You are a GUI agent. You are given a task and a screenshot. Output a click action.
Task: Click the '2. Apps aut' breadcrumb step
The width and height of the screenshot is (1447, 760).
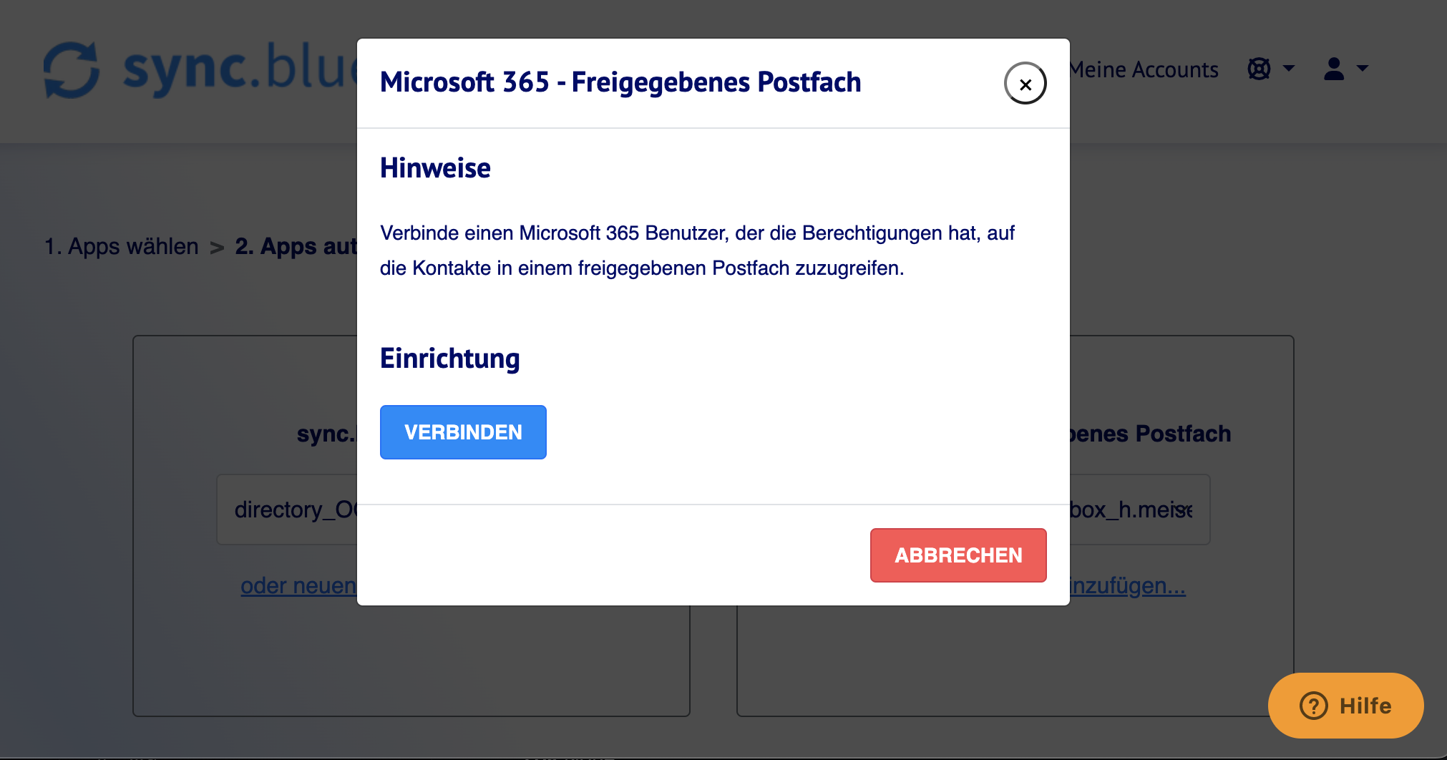pyautogui.click(x=296, y=246)
